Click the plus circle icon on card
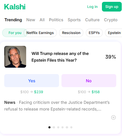 click(x=113, y=117)
